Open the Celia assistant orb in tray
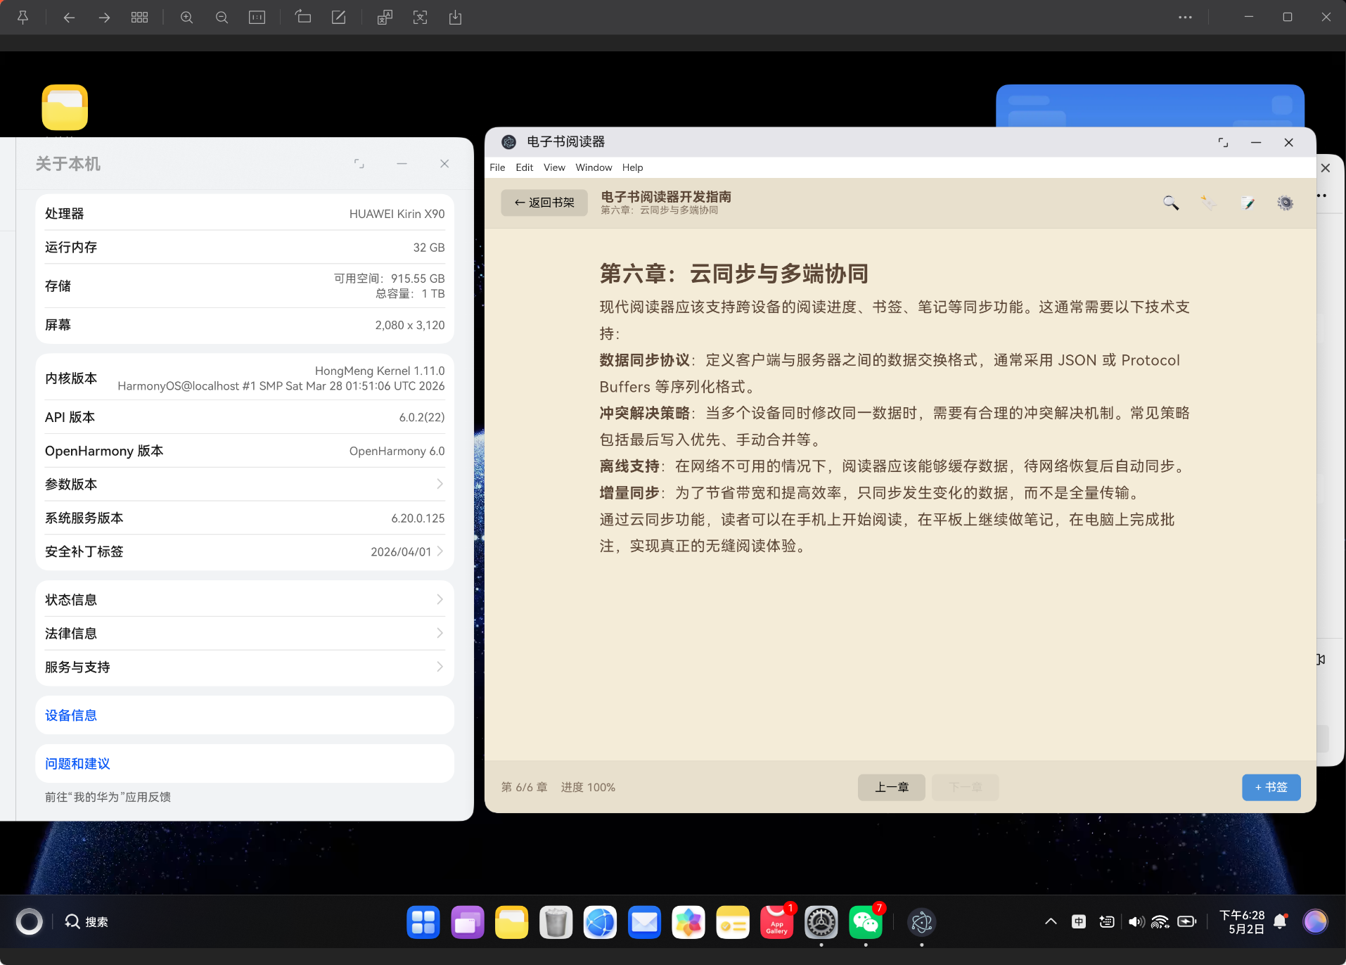Viewport: 1346px width, 965px height. [1315, 921]
